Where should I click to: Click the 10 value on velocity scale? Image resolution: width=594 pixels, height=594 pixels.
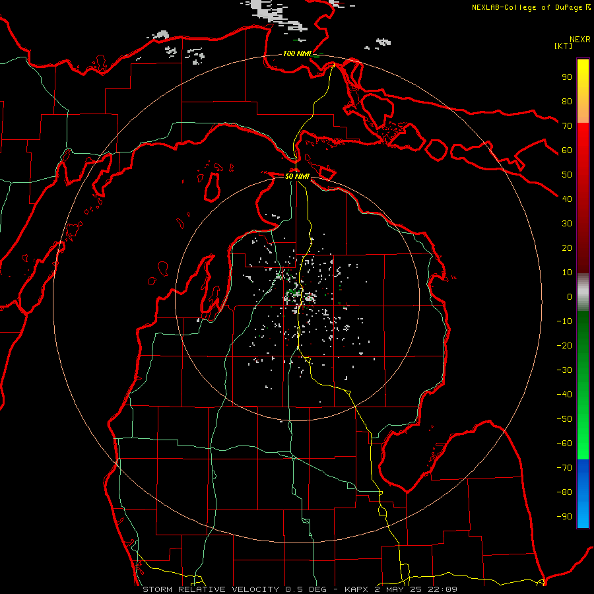[567, 273]
